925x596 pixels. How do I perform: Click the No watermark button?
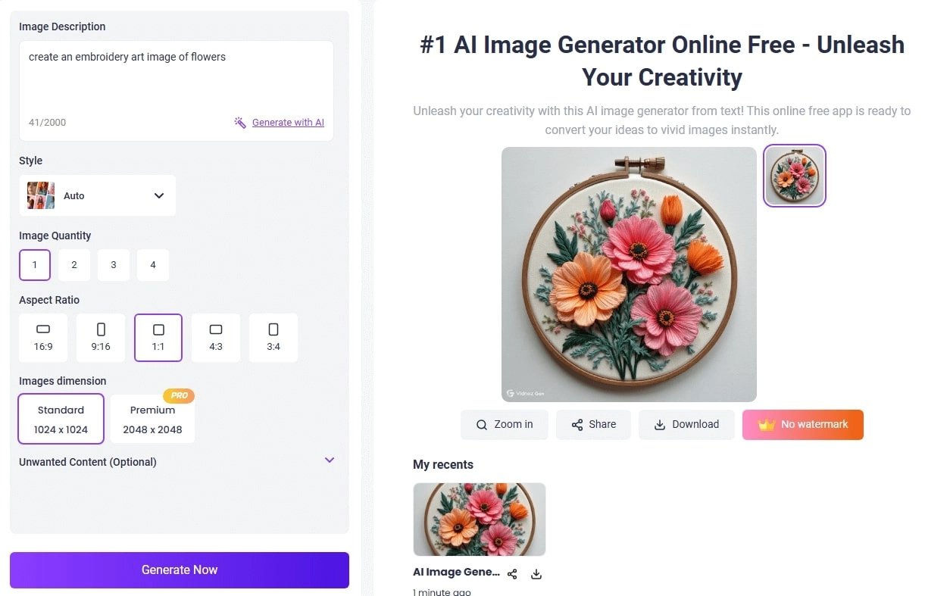(802, 424)
